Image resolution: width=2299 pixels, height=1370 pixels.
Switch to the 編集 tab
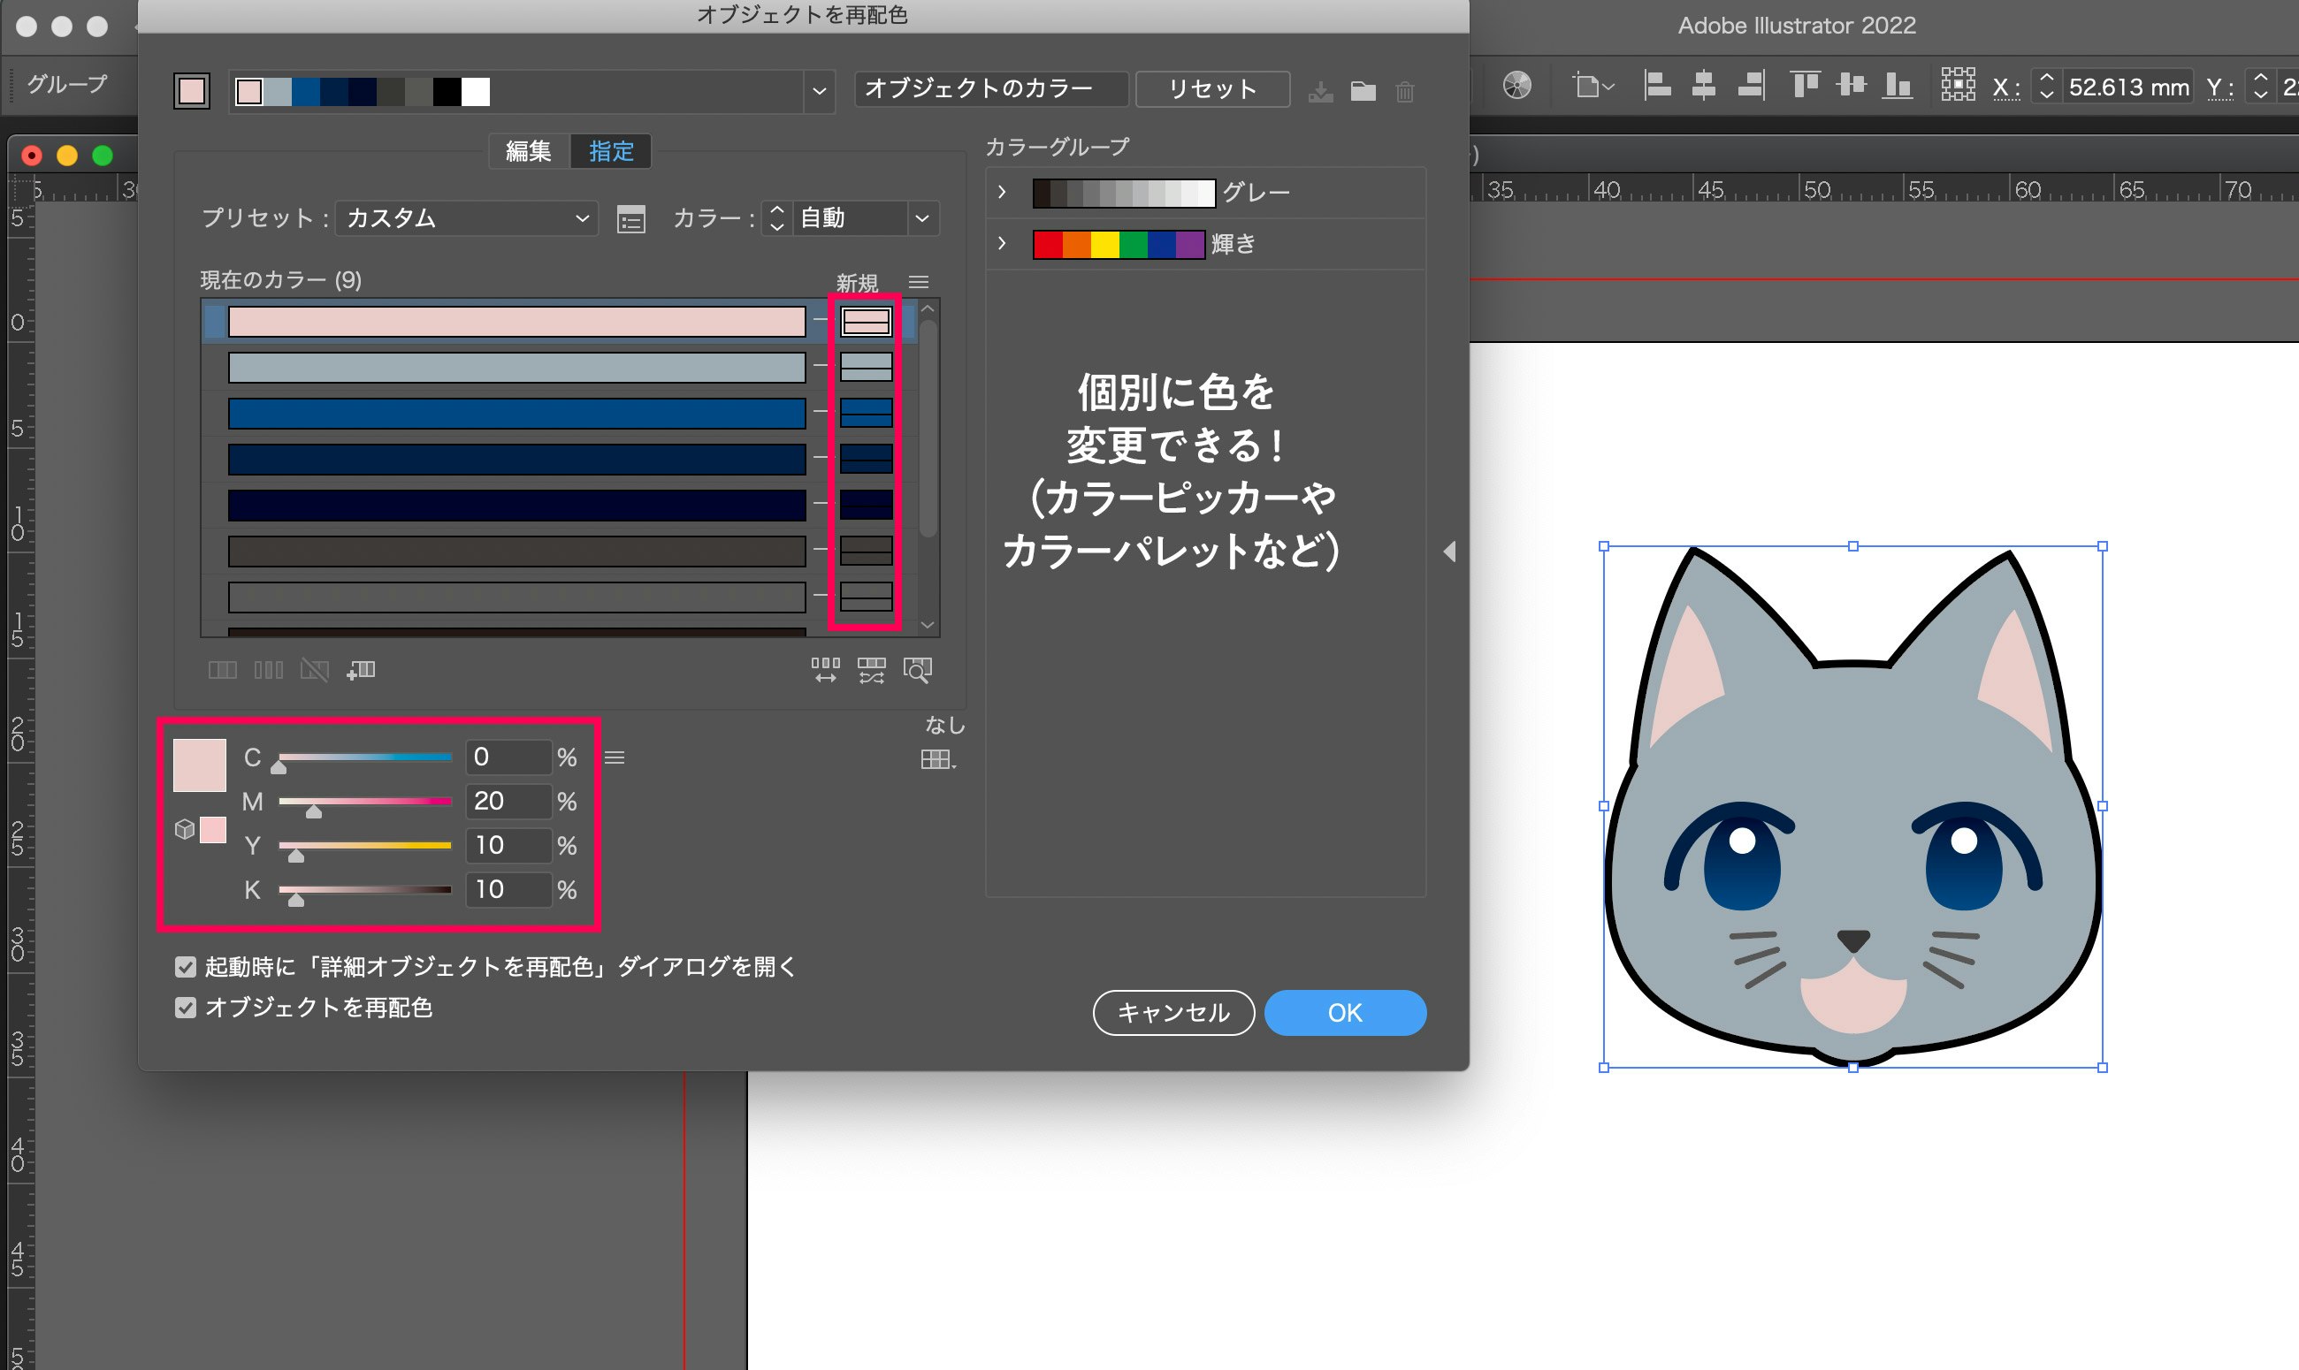tap(527, 150)
